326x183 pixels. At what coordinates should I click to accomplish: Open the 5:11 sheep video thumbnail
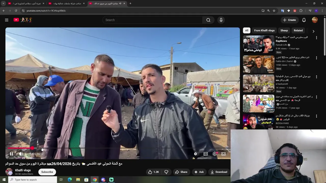click(259, 83)
